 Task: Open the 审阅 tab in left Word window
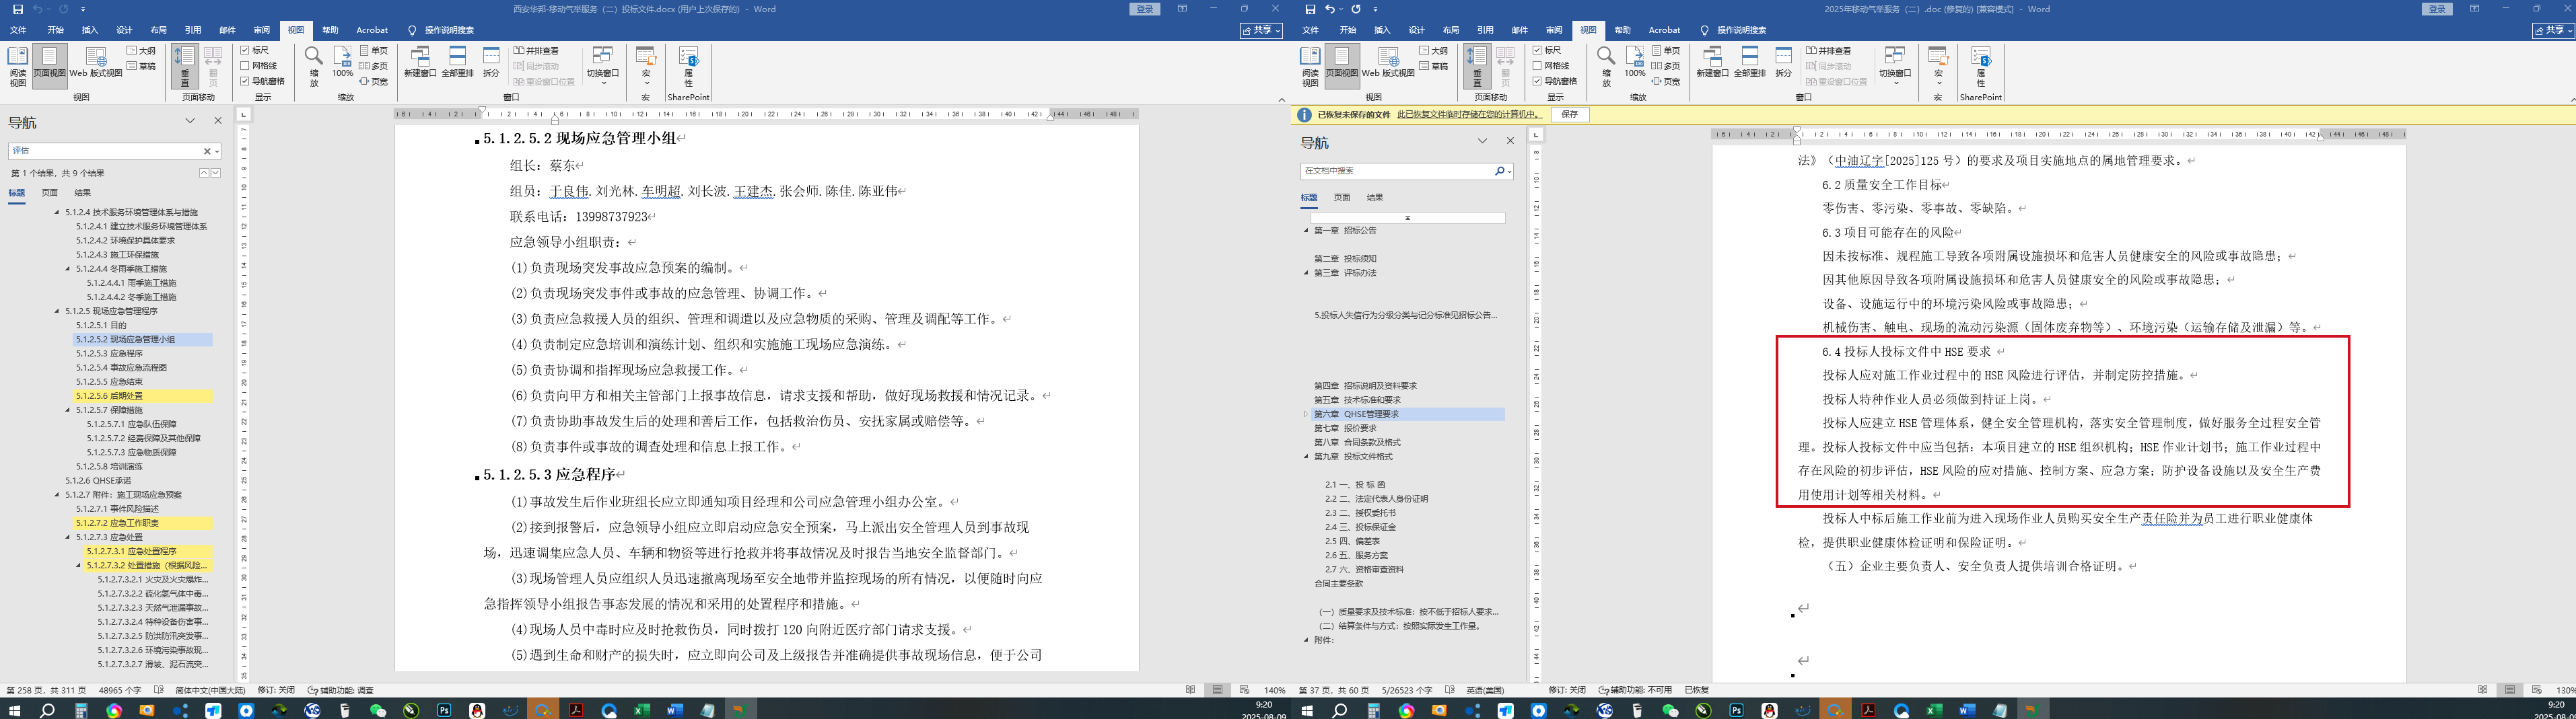(261, 30)
